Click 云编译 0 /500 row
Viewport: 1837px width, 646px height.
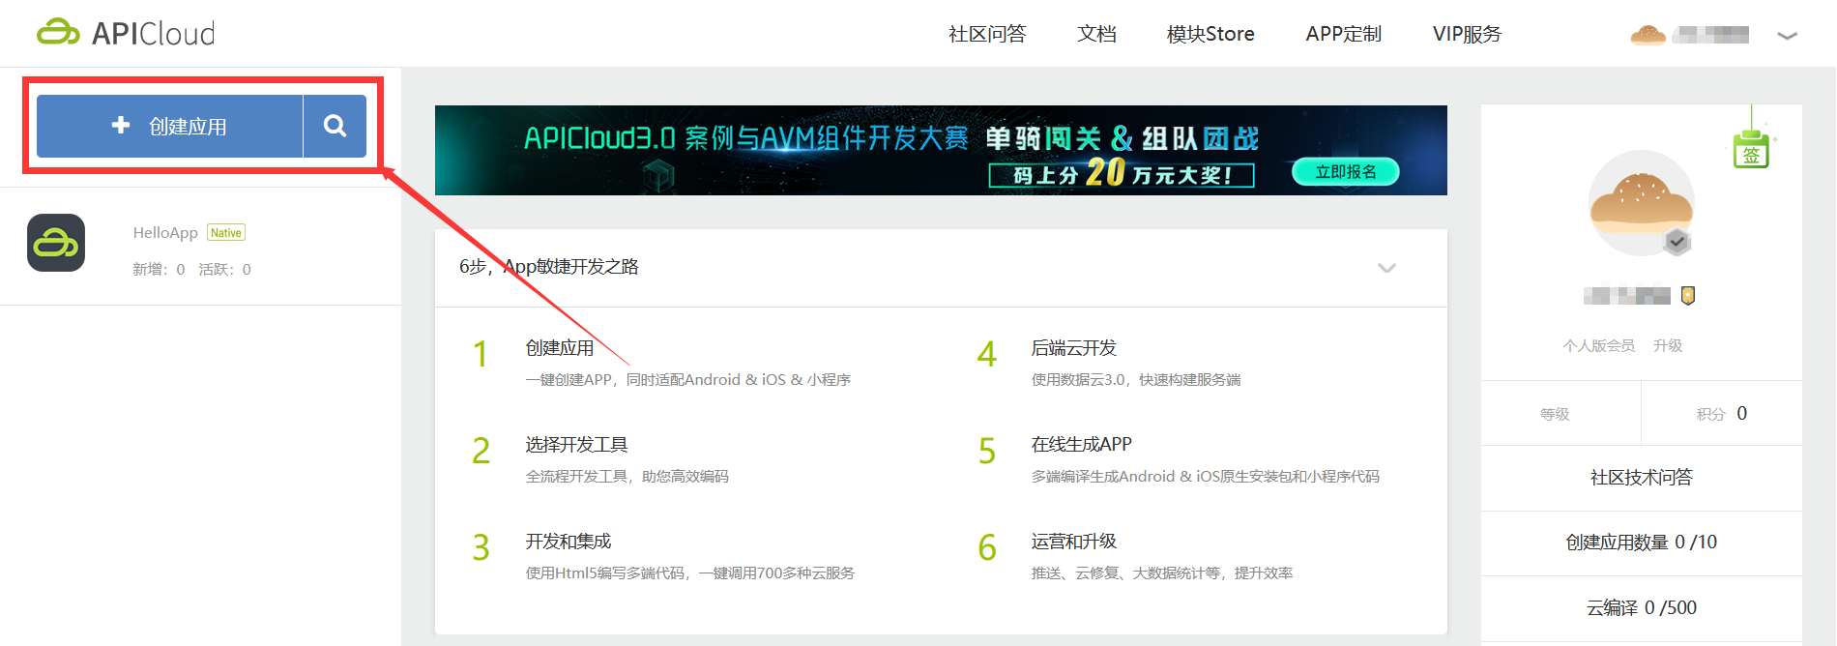pos(1642,608)
